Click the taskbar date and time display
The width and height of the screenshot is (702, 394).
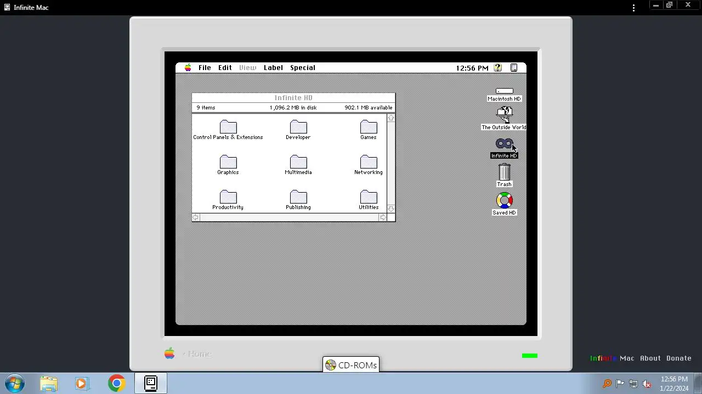(x=674, y=384)
